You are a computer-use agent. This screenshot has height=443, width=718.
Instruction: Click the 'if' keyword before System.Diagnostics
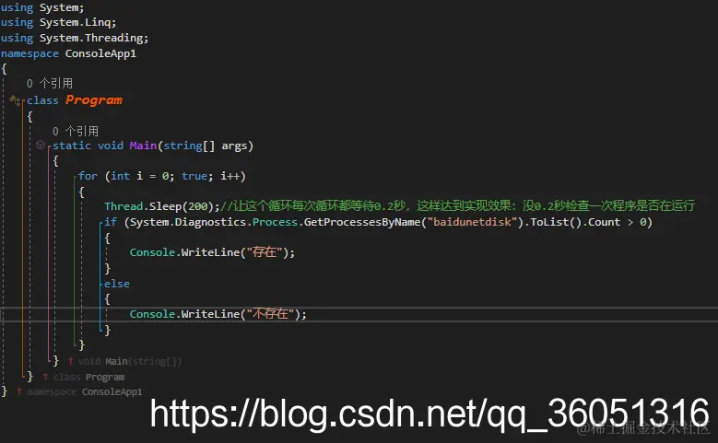click(111, 222)
